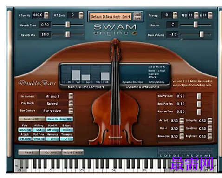Click the Articulations label in display
This screenshot has height=178, width=222.
[157, 82]
